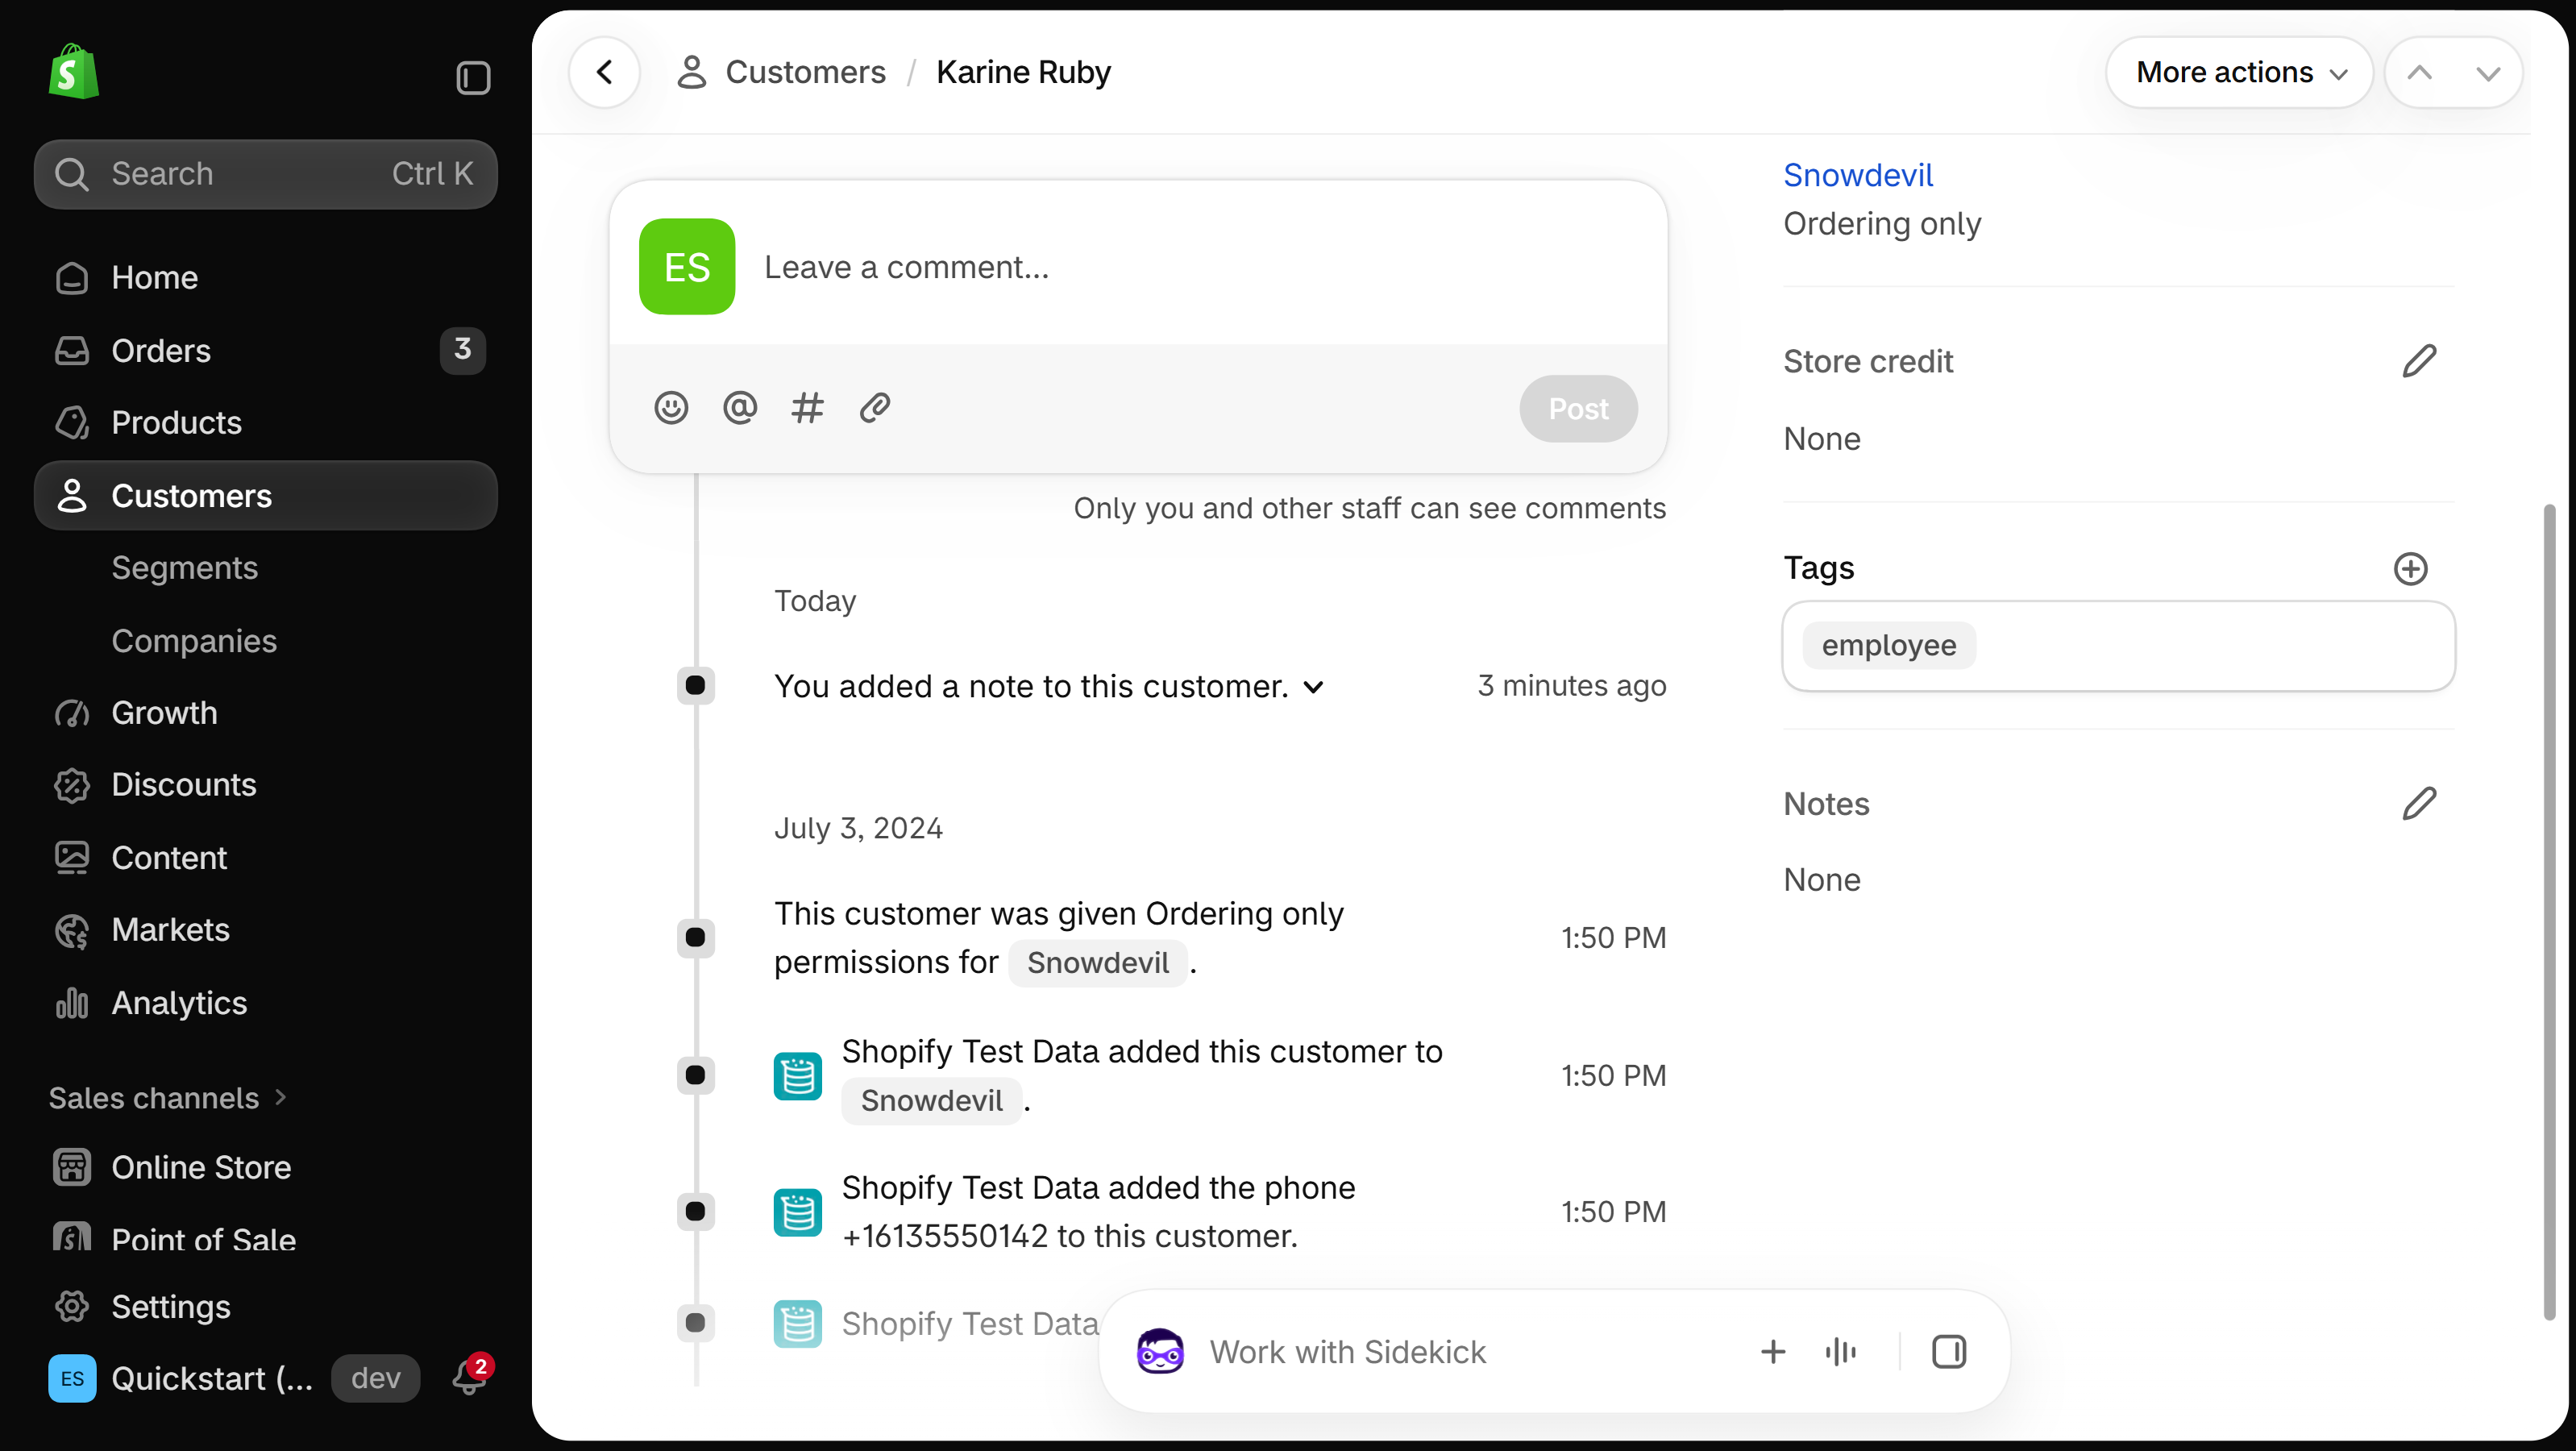Open the Online Store channel
The height and width of the screenshot is (1451, 2576).
click(266, 1167)
